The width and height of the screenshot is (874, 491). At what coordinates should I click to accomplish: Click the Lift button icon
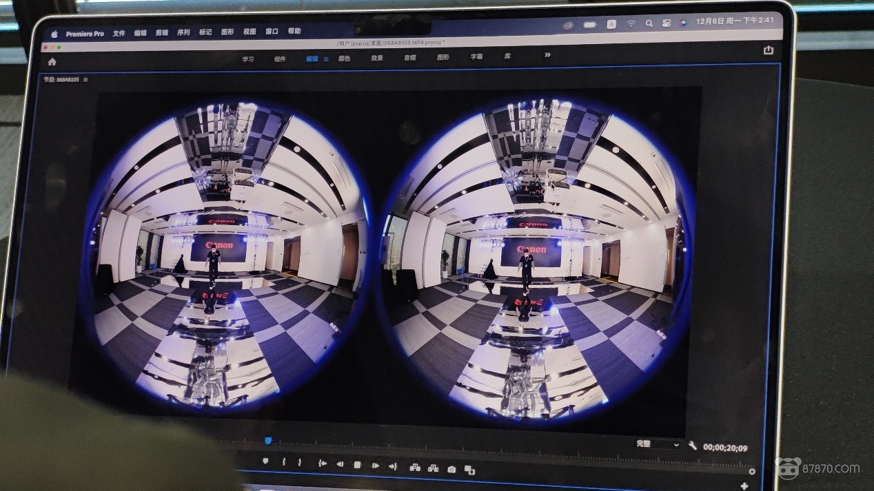point(414,468)
